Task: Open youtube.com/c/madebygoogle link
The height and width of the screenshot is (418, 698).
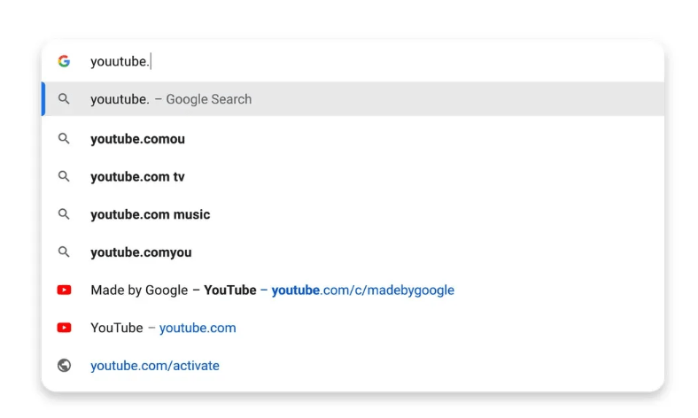Action: (x=363, y=290)
